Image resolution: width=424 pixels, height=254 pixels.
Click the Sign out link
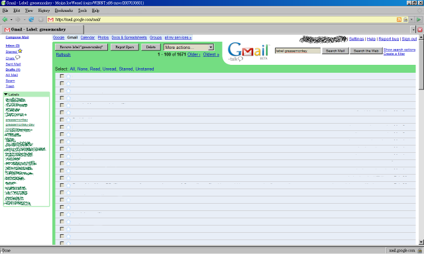coord(409,39)
